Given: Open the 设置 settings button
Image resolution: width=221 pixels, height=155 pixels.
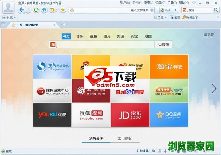Looking at the screenshot, I should [209, 35].
